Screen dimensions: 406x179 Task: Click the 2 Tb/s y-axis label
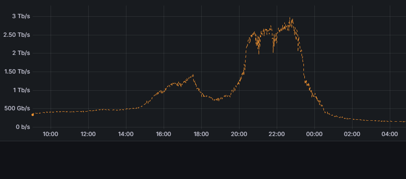(21, 53)
